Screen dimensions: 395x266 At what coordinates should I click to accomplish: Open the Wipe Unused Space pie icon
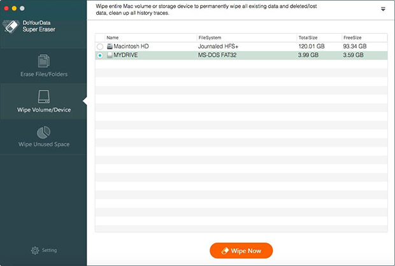[43, 132]
